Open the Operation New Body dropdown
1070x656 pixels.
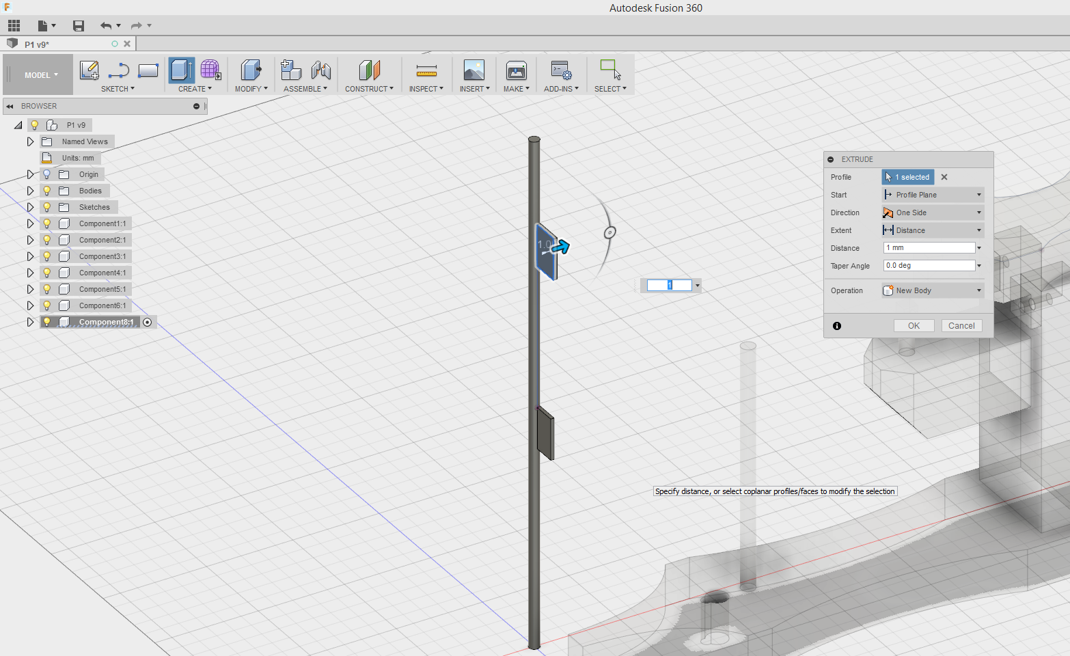(x=933, y=290)
